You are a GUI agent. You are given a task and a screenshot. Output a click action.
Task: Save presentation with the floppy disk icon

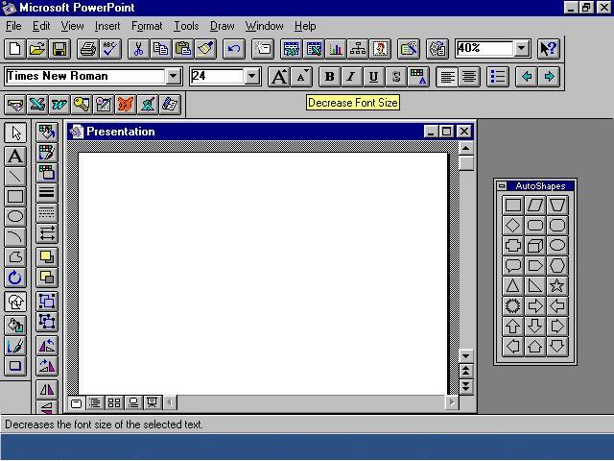(59, 49)
